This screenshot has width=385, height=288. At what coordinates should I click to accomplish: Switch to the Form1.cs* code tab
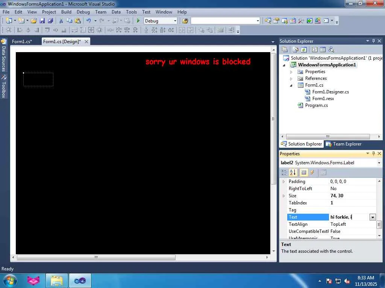tap(22, 41)
